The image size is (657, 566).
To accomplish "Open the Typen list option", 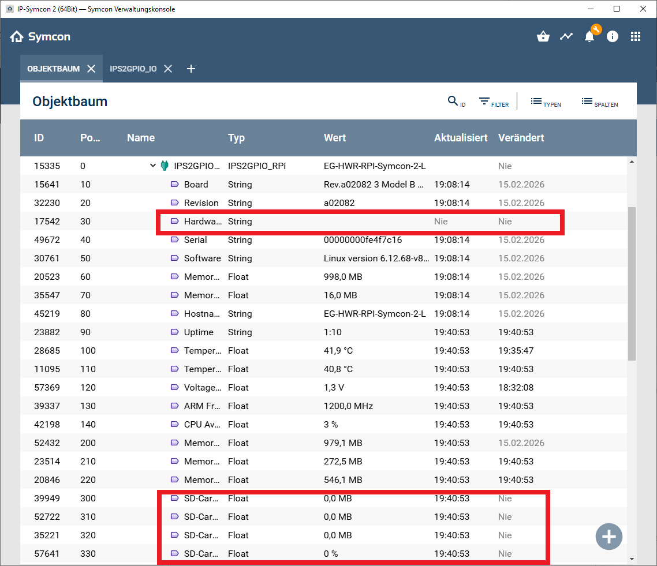I will point(546,102).
